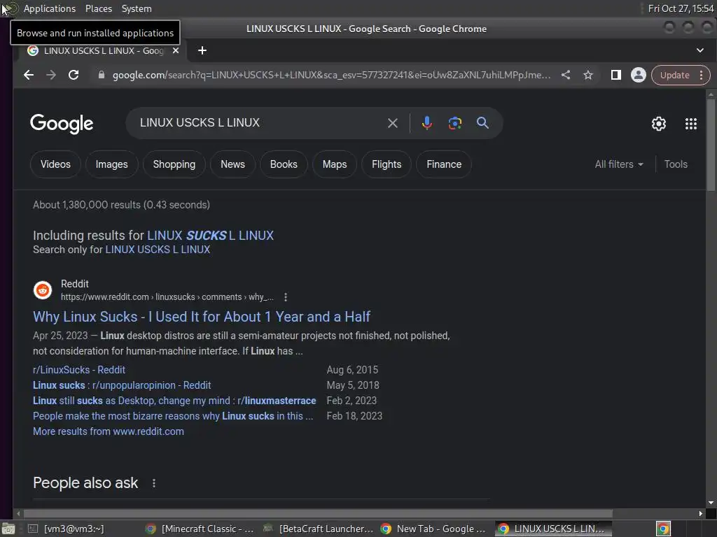The width and height of the screenshot is (717, 537).
Task: Switch to Minecraft Classic taskbar window
Action: click(200, 529)
